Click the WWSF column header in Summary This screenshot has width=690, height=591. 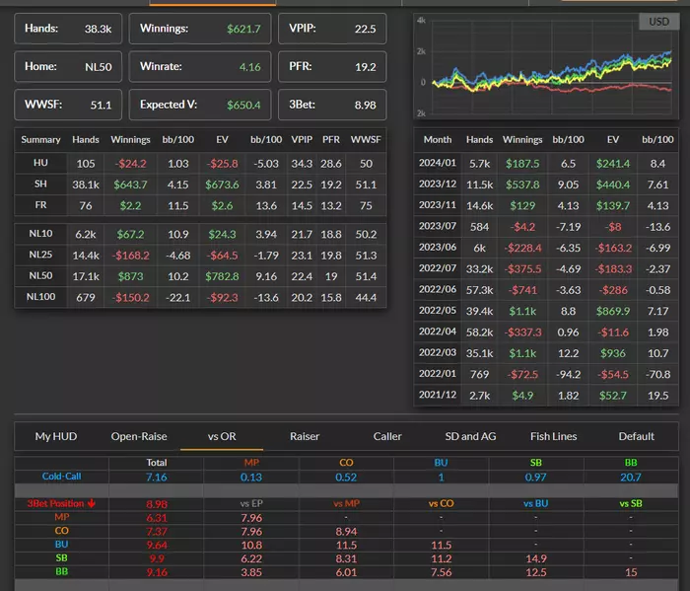pos(367,140)
